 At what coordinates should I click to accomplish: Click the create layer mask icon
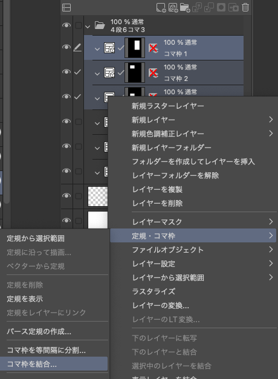pos(221,7)
